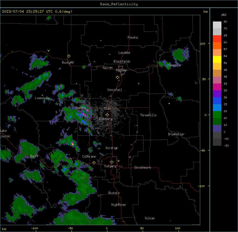
Task: Click the Calgary city label
Action: (110, 166)
